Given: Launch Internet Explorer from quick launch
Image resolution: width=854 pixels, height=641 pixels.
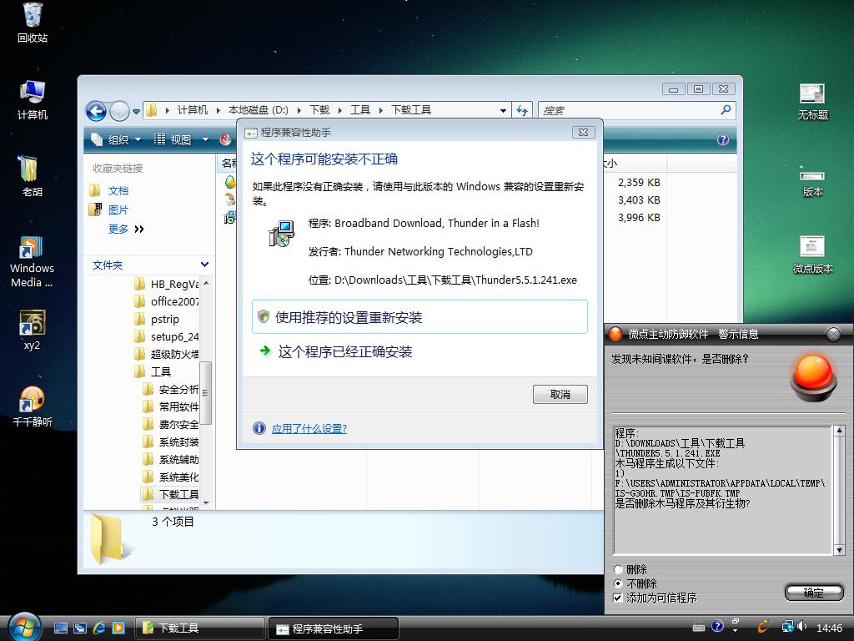Looking at the screenshot, I should click(x=100, y=628).
